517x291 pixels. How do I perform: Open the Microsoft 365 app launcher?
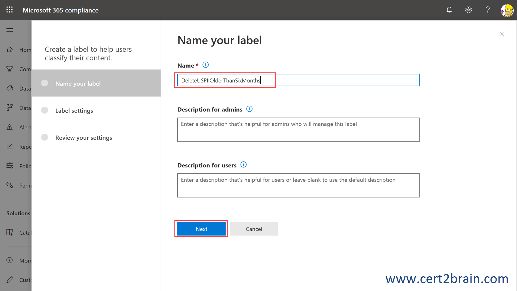tap(9, 10)
